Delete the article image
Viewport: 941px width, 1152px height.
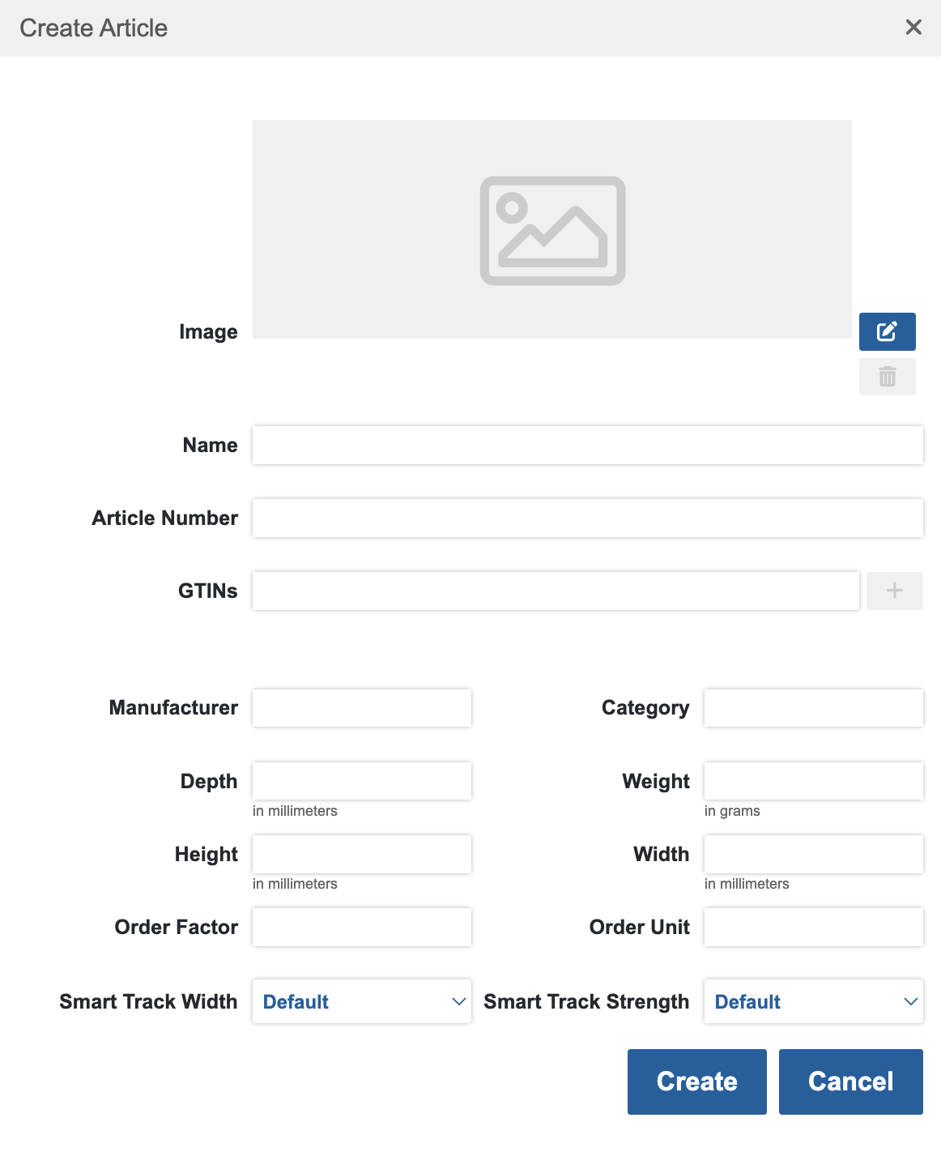click(x=887, y=376)
